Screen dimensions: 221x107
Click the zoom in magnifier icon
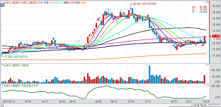[x=202, y=105]
